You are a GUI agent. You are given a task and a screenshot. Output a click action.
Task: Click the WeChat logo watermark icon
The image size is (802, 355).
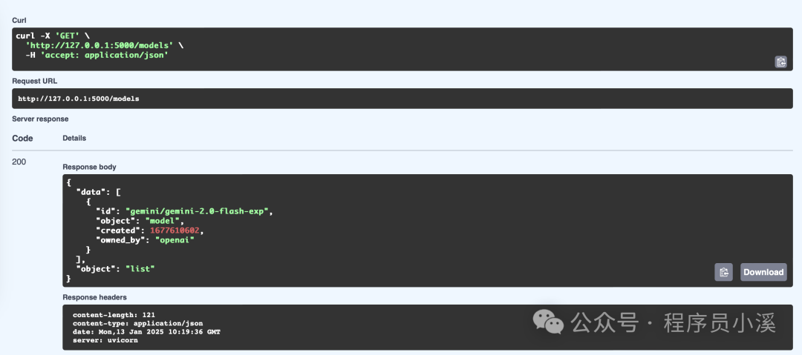pyautogui.click(x=549, y=322)
